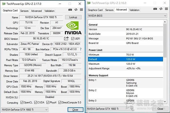Select Entry 2 GDDR6 Micron row
The image size is (170, 113).
pos(126,93)
